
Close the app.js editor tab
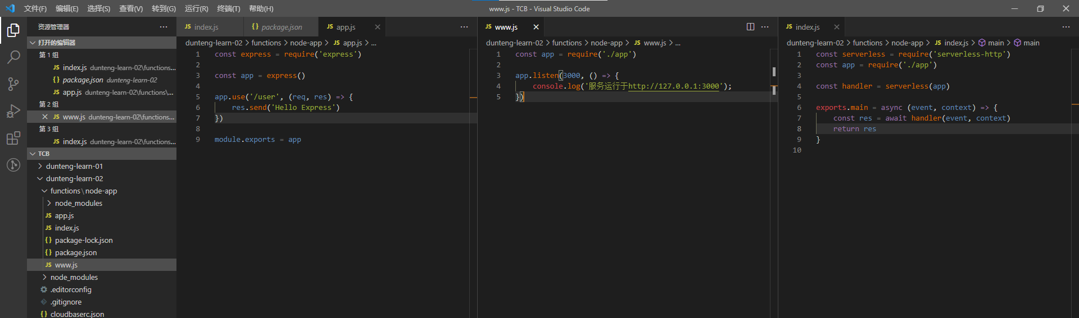378,27
